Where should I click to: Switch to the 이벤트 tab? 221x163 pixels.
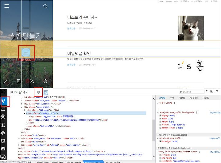(206, 98)
